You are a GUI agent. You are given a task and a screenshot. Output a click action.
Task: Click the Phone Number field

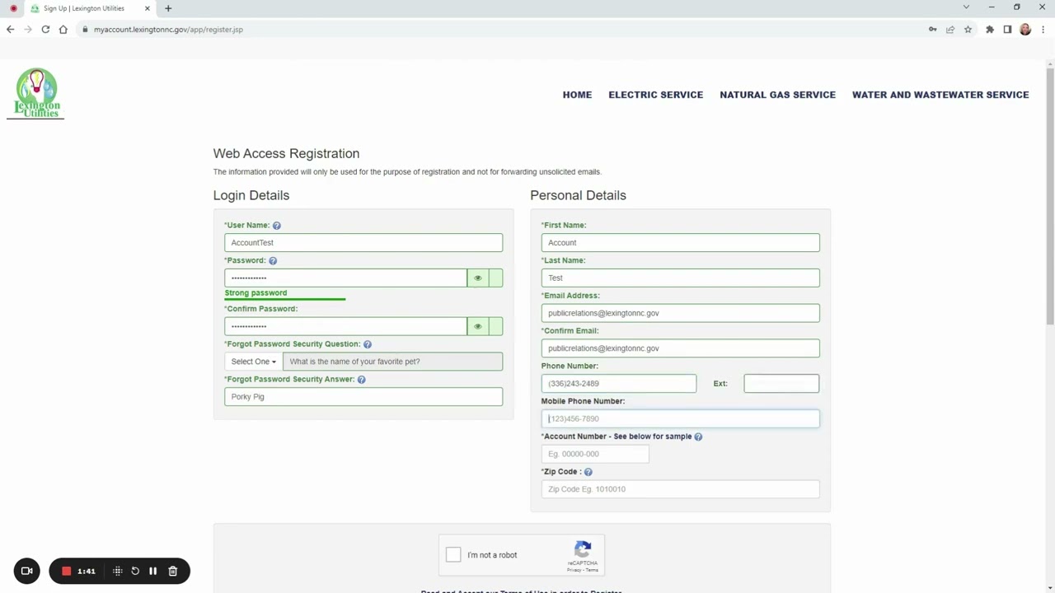point(619,384)
